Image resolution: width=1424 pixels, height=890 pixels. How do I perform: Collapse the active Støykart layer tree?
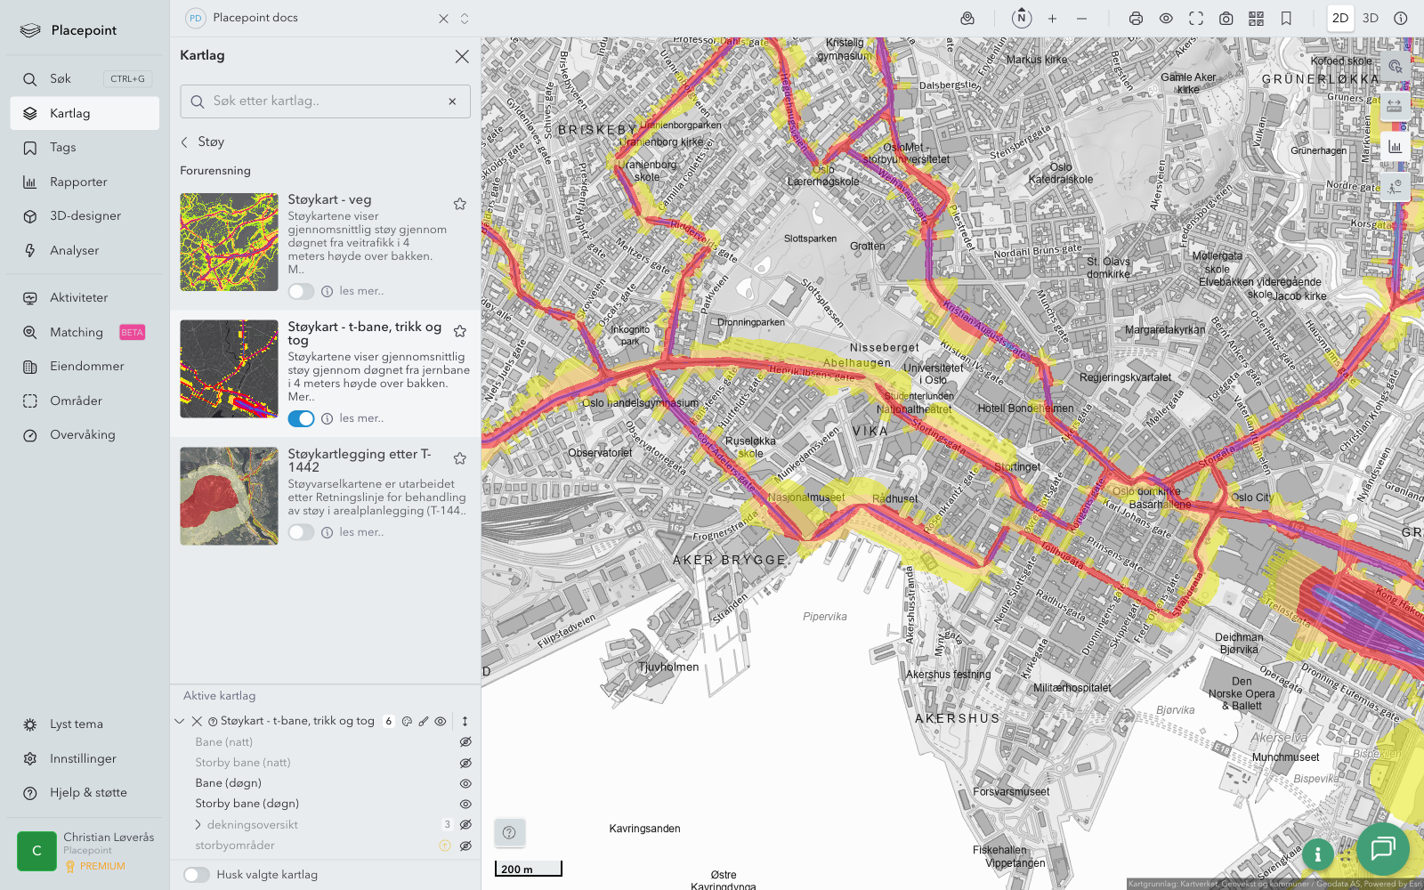[x=180, y=722]
